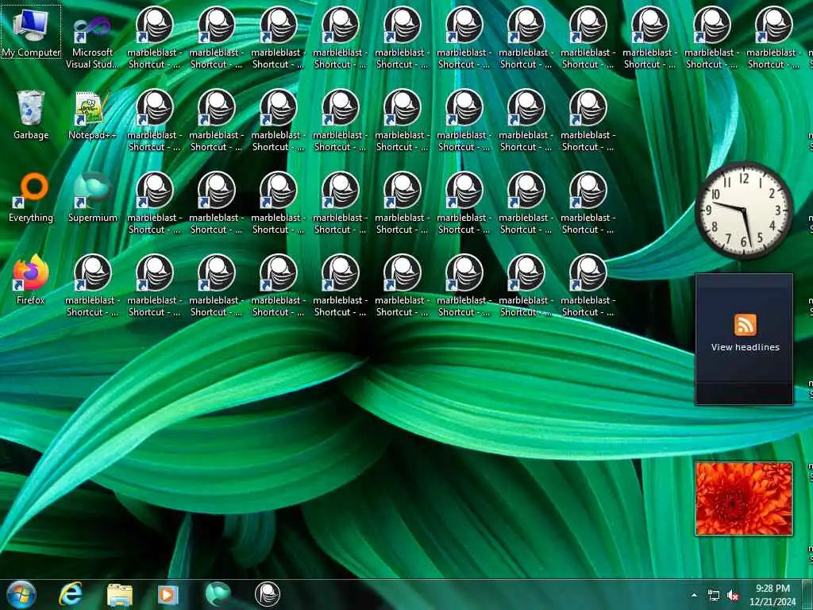Screen dimensions: 813x610
Task: Show hidden notification area icons
Action: 694,595
